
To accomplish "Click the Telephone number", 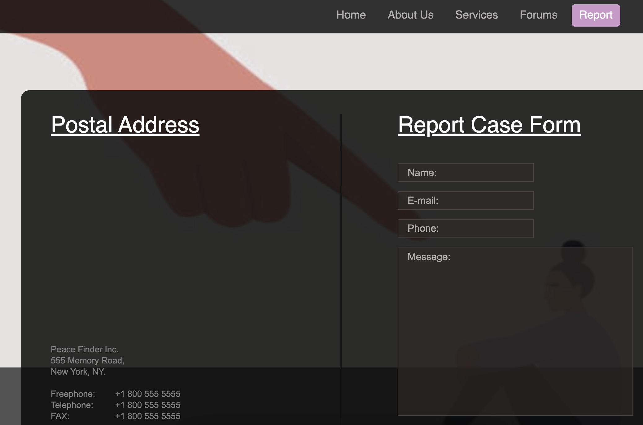I will [x=147, y=405].
